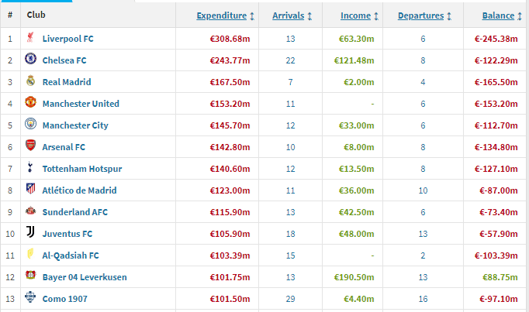Click the Atlético de Madrid crest icon
This screenshot has width=529, height=312.
[x=30, y=190]
